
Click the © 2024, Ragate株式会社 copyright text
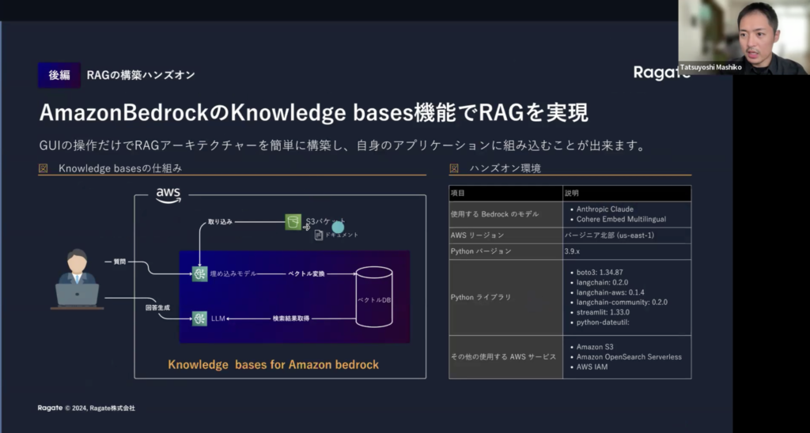pyautogui.click(x=100, y=408)
